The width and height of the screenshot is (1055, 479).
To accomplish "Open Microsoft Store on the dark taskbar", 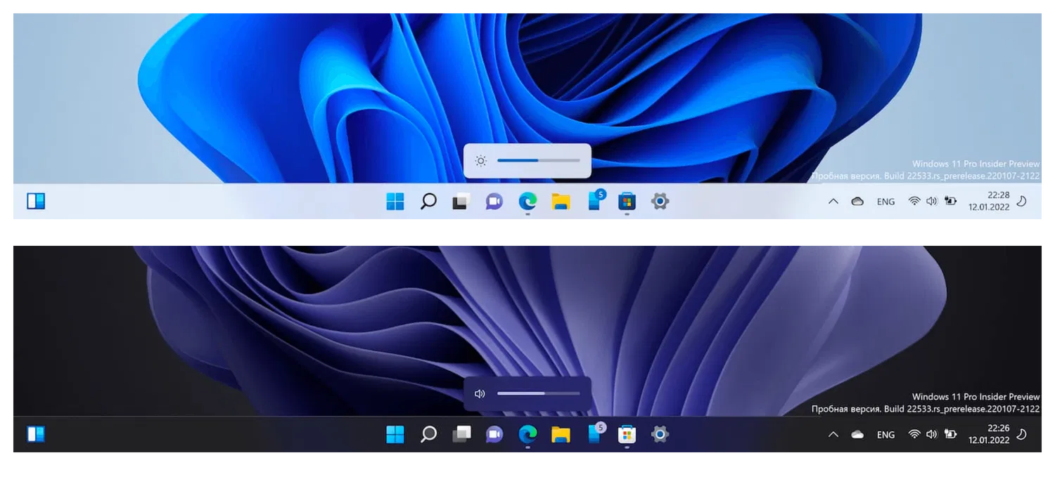I will (627, 435).
